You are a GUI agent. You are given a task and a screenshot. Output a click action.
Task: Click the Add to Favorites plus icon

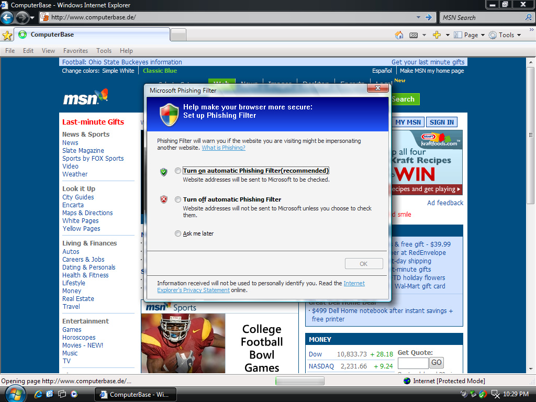coord(437,35)
